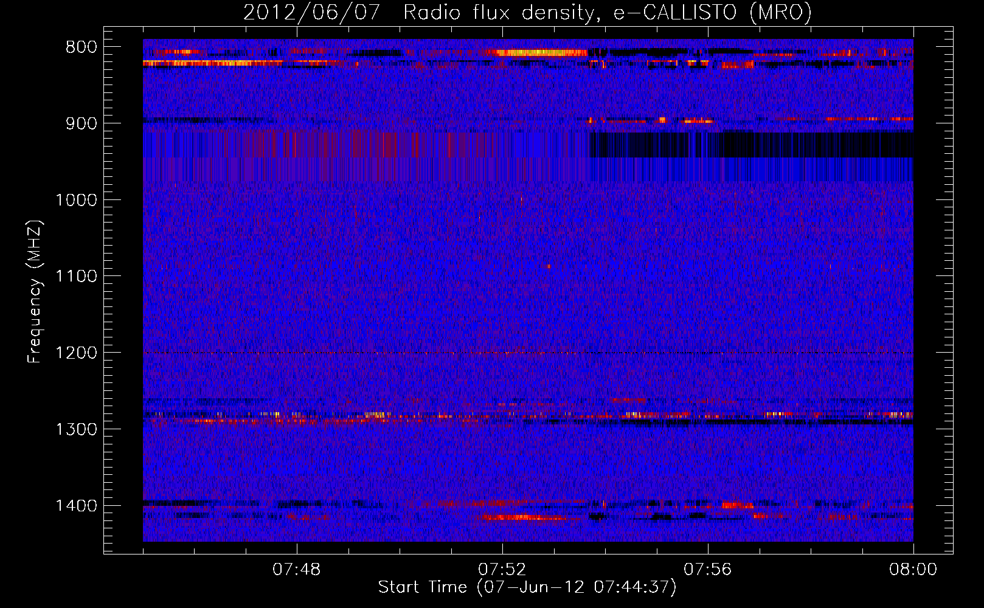The height and width of the screenshot is (608, 984).
Task: Click the 07:52 time axis label
Action: [502, 570]
